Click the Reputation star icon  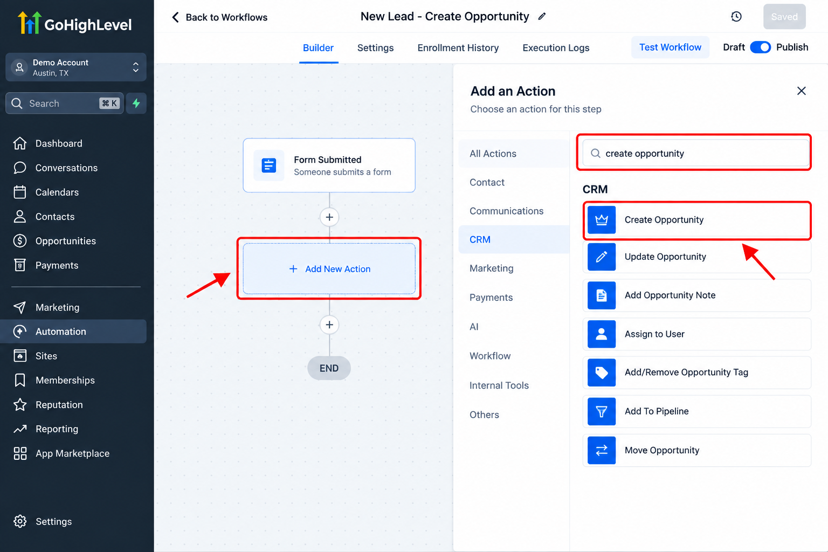coord(20,404)
